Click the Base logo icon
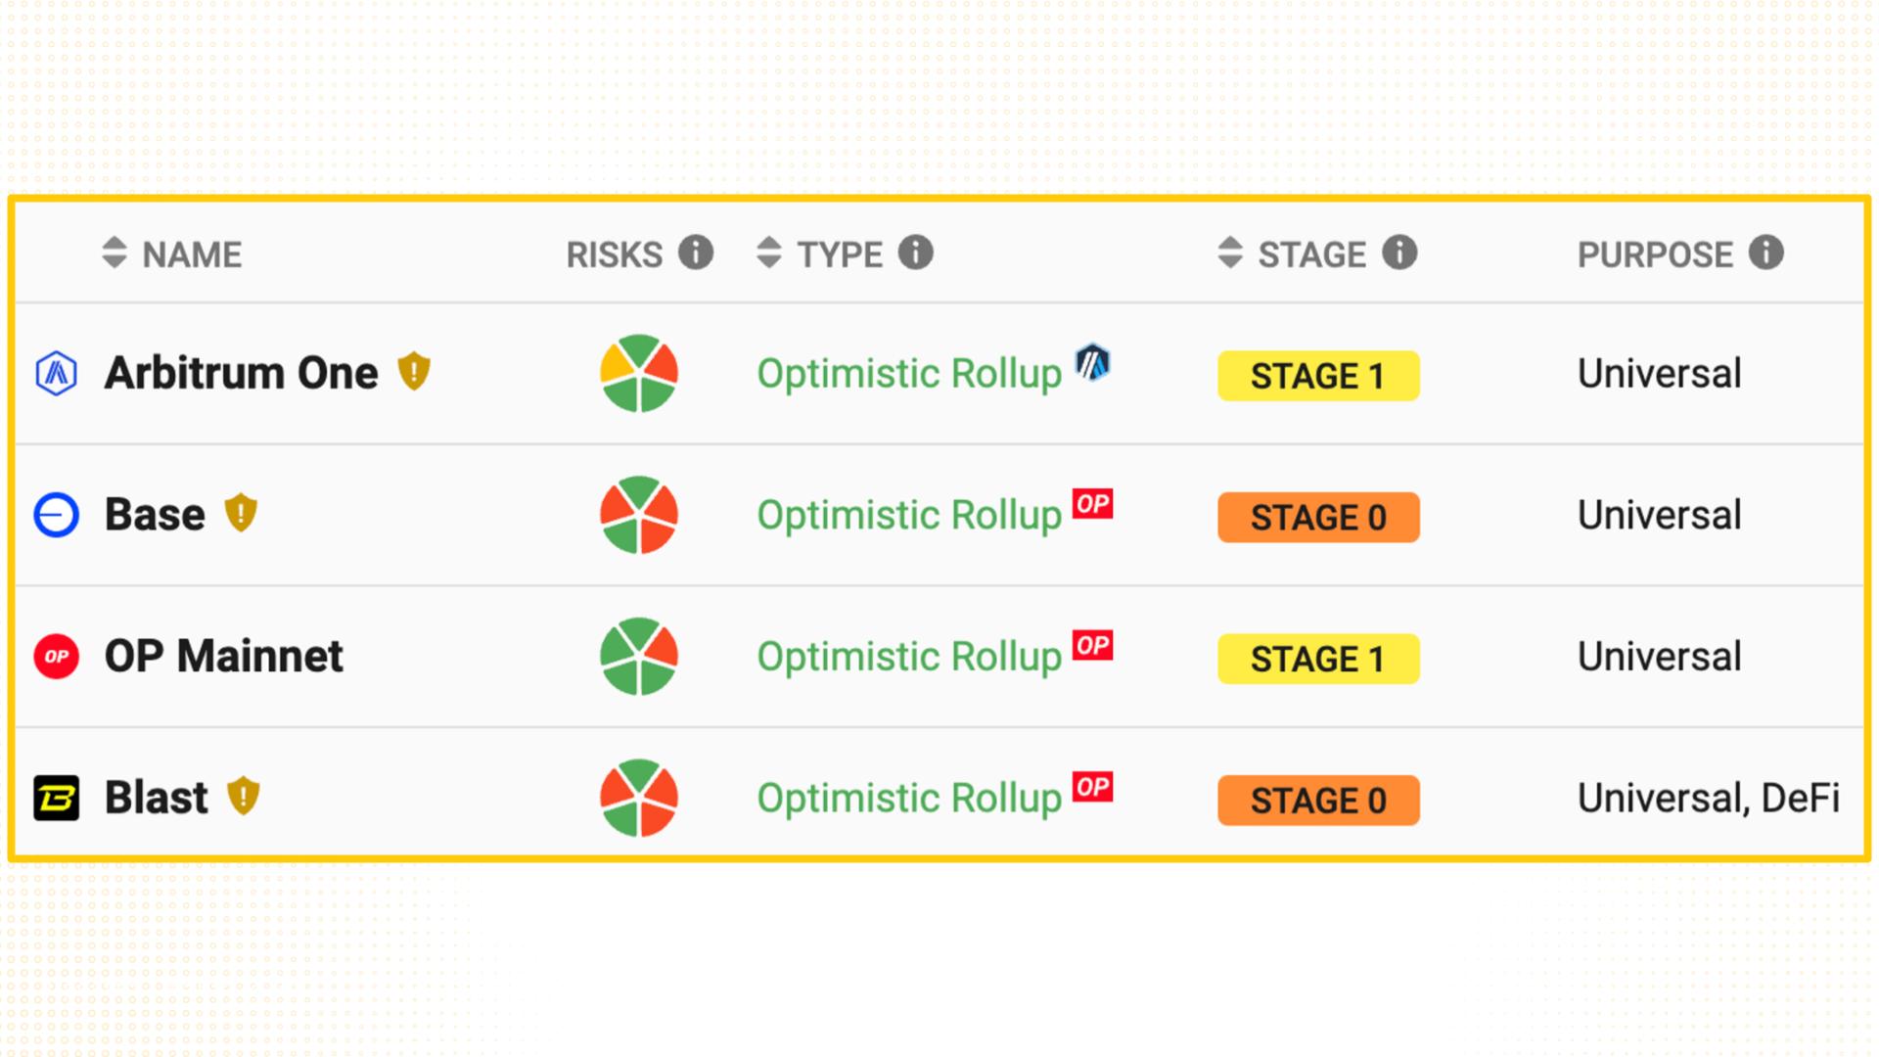Image resolution: width=1879 pixels, height=1057 pixels. (56, 515)
